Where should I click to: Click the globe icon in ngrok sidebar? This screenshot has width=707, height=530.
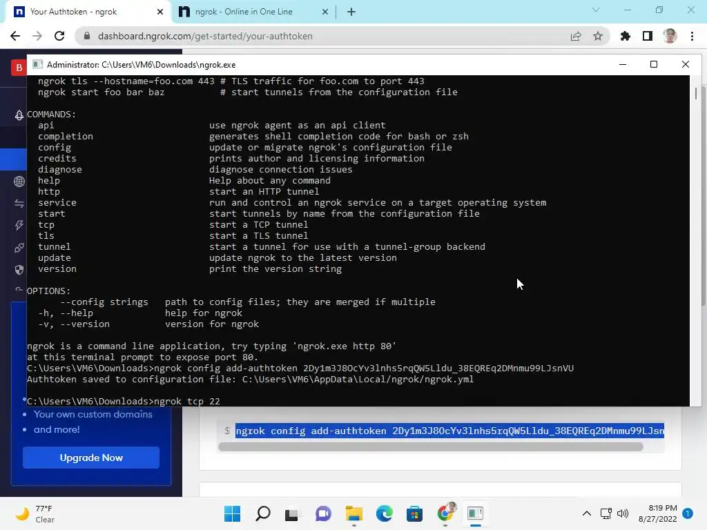19,181
